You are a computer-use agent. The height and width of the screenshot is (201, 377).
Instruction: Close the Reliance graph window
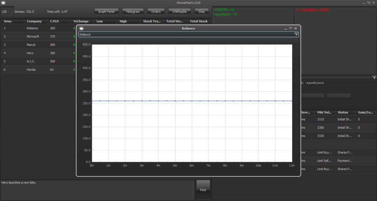click(296, 28)
